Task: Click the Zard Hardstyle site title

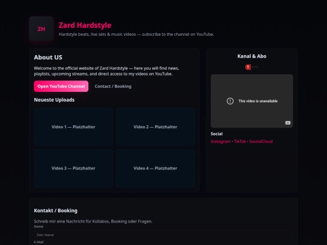Action: point(85,25)
